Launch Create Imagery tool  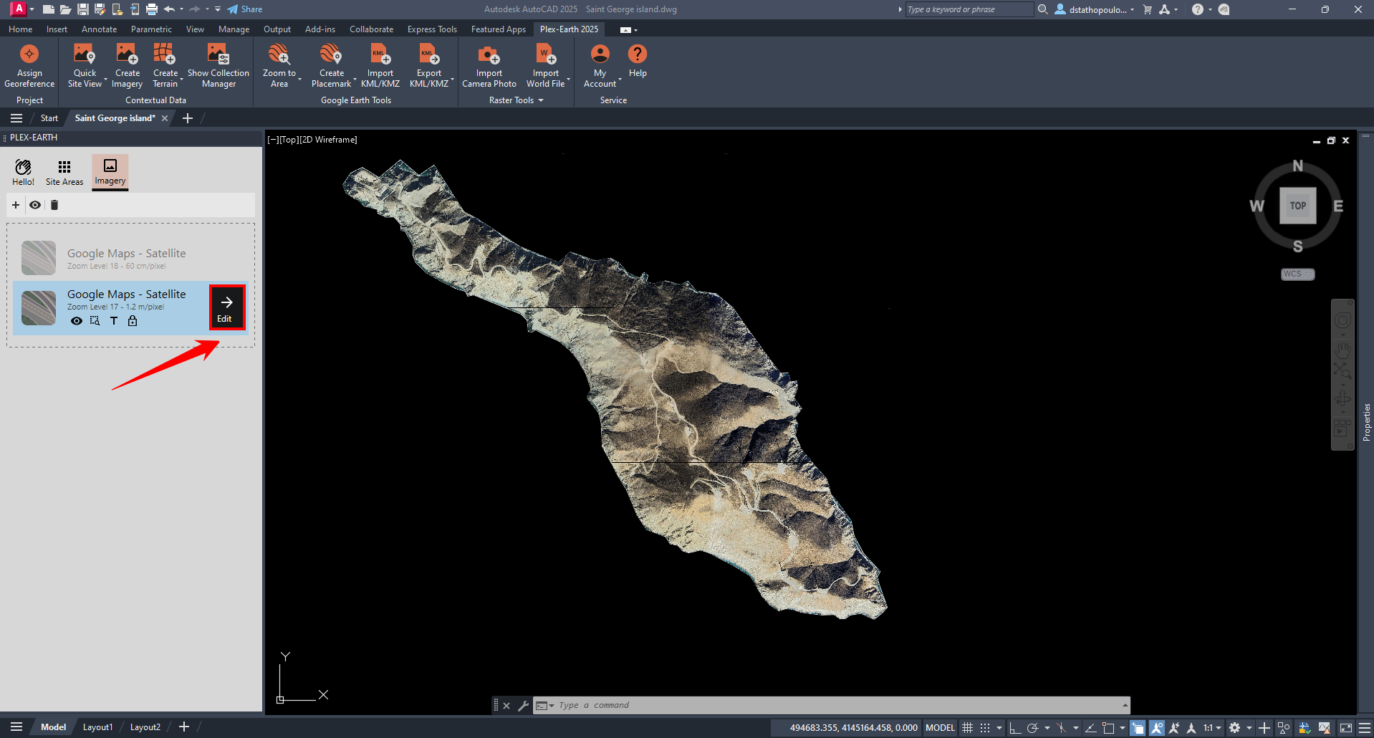127,65
